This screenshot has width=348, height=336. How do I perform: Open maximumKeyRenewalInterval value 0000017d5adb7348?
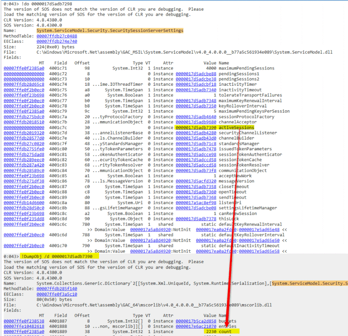pos(196,100)
